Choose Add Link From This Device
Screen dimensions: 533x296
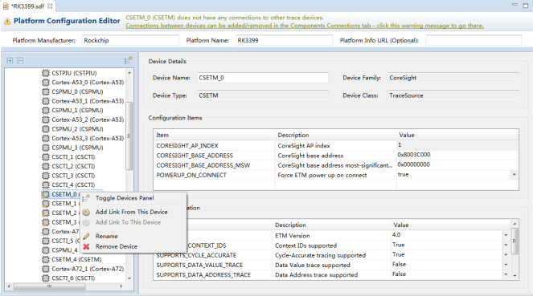pyautogui.click(x=132, y=212)
